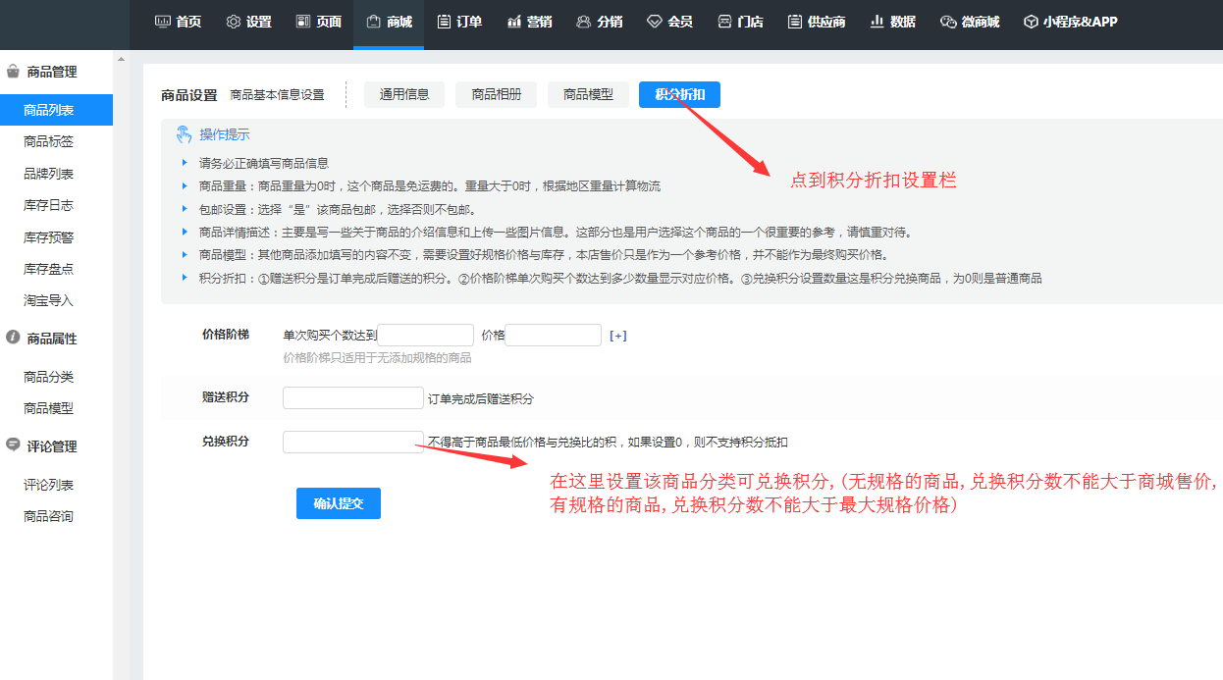
Task: Collapse the 商品管理 sidebar section
Action: point(51,72)
